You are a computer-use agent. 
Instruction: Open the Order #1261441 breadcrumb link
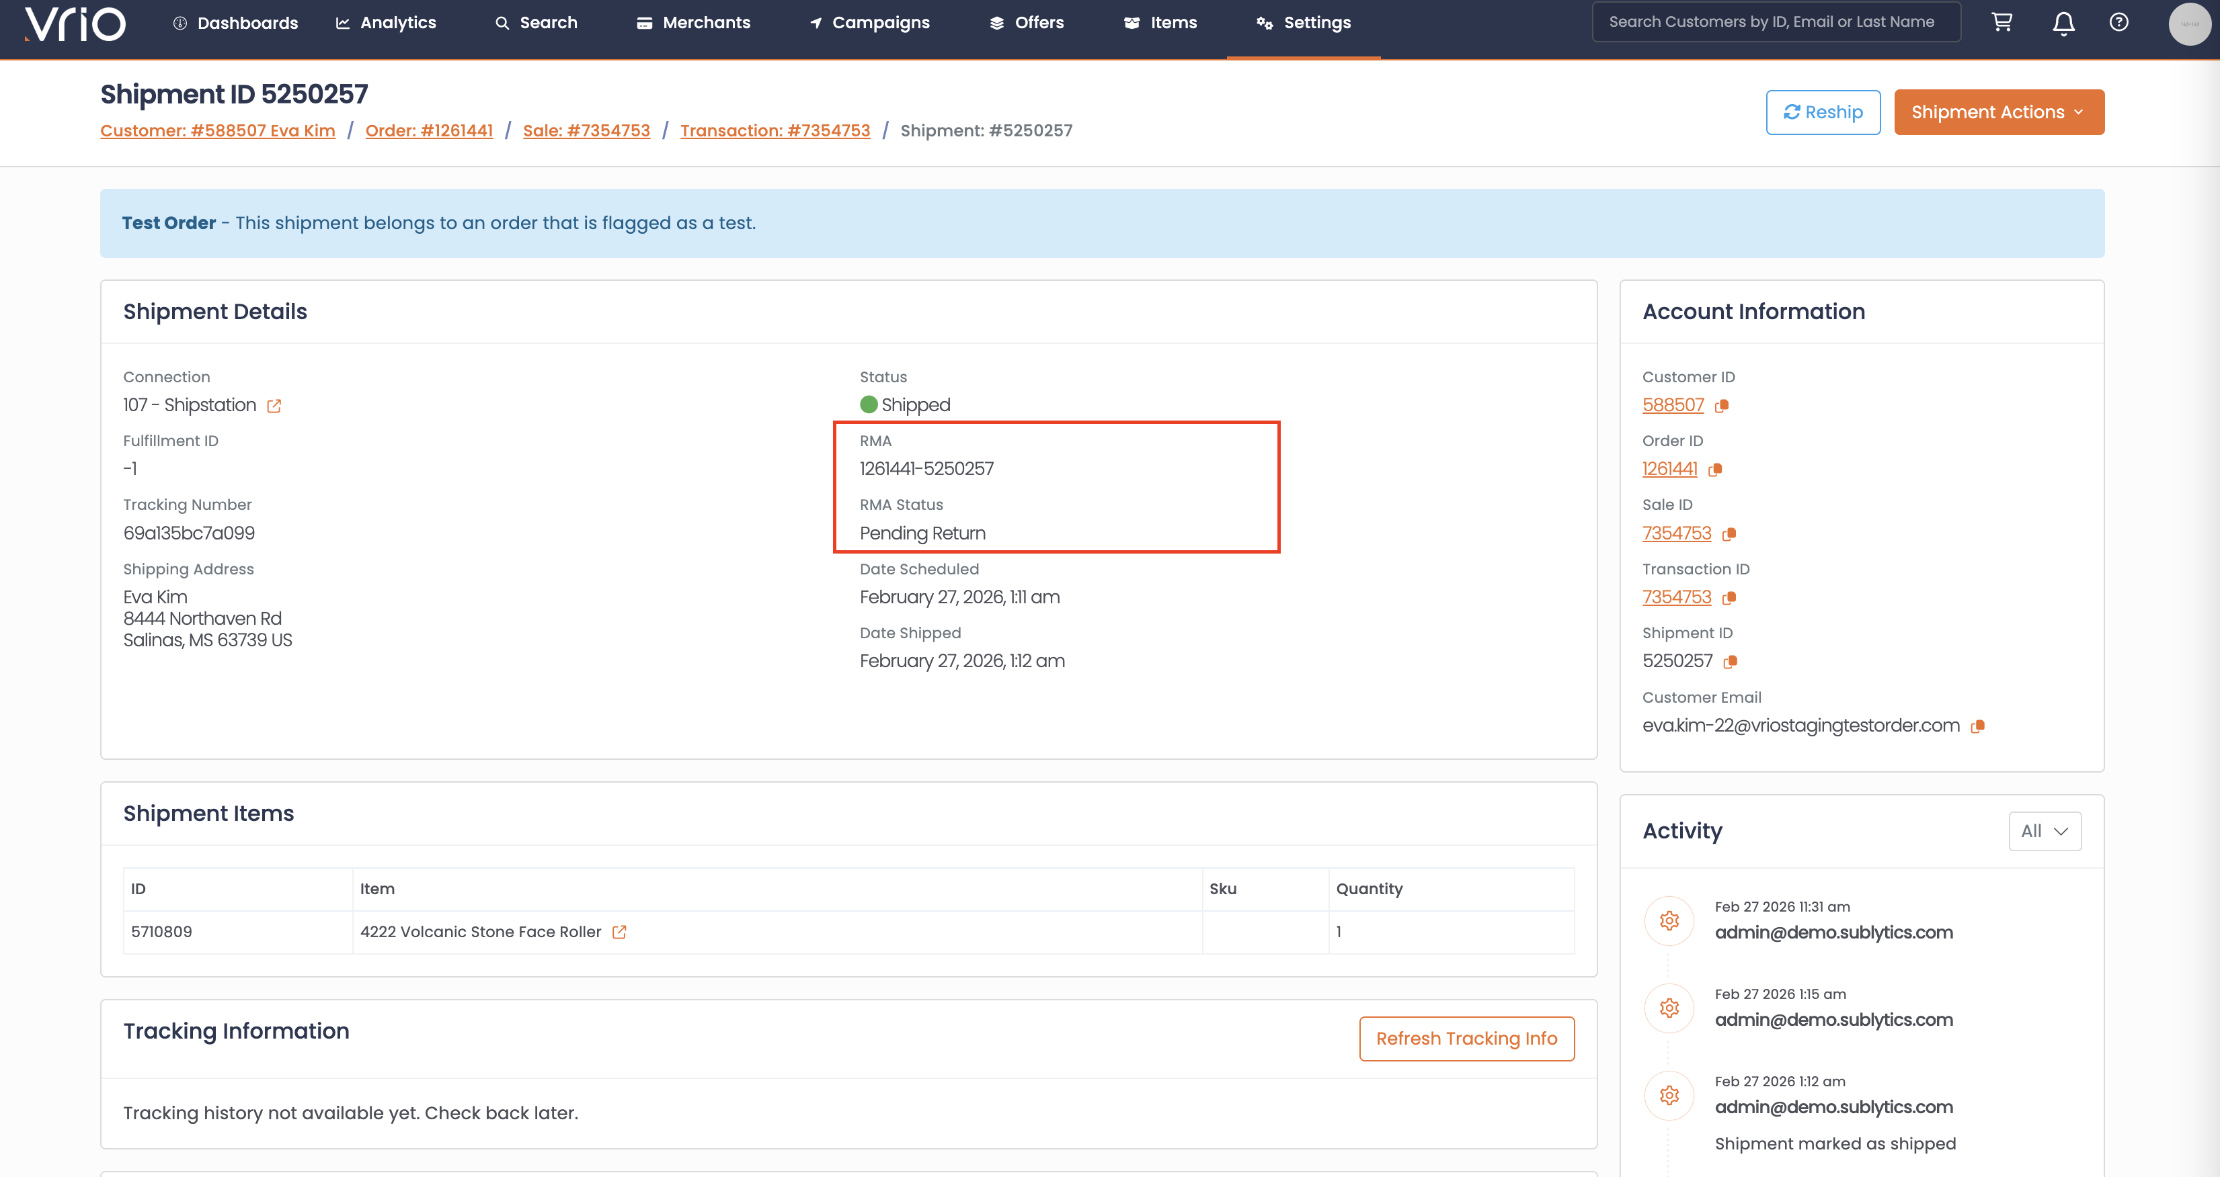pyautogui.click(x=428, y=131)
